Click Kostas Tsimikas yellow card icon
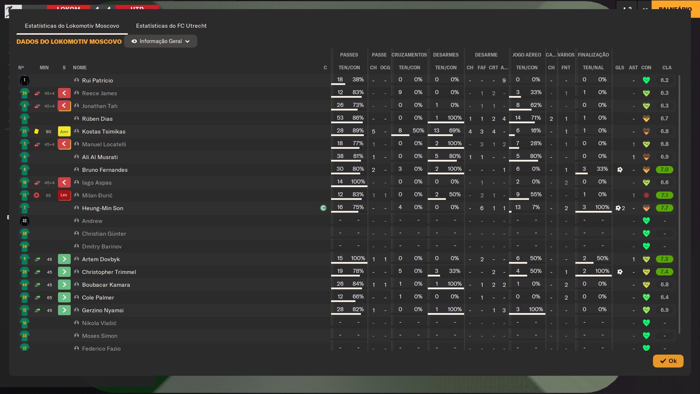The height and width of the screenshot is (394, 700). click(36, 131)
